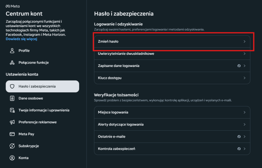This screenshot has height=168, width=262.
Task: Click the dollar icon next to Subskrypcje
Action: pos(12,146)
